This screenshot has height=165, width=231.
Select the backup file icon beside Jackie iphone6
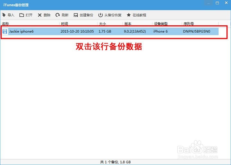click(5, 31)
